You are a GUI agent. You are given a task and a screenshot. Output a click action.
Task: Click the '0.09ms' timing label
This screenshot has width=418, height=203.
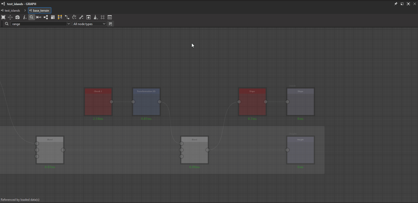[x=195, y=167]
